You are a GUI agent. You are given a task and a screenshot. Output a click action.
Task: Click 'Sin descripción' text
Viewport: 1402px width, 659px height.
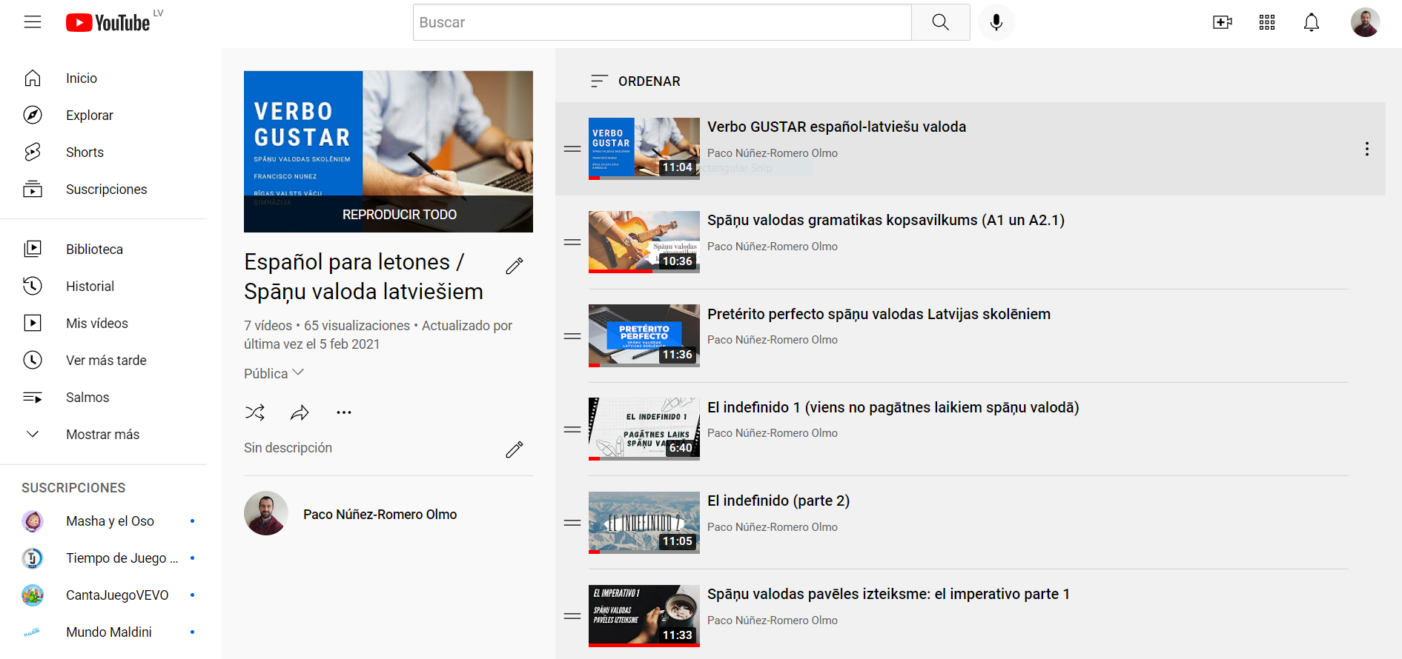(x=288, y=448)
